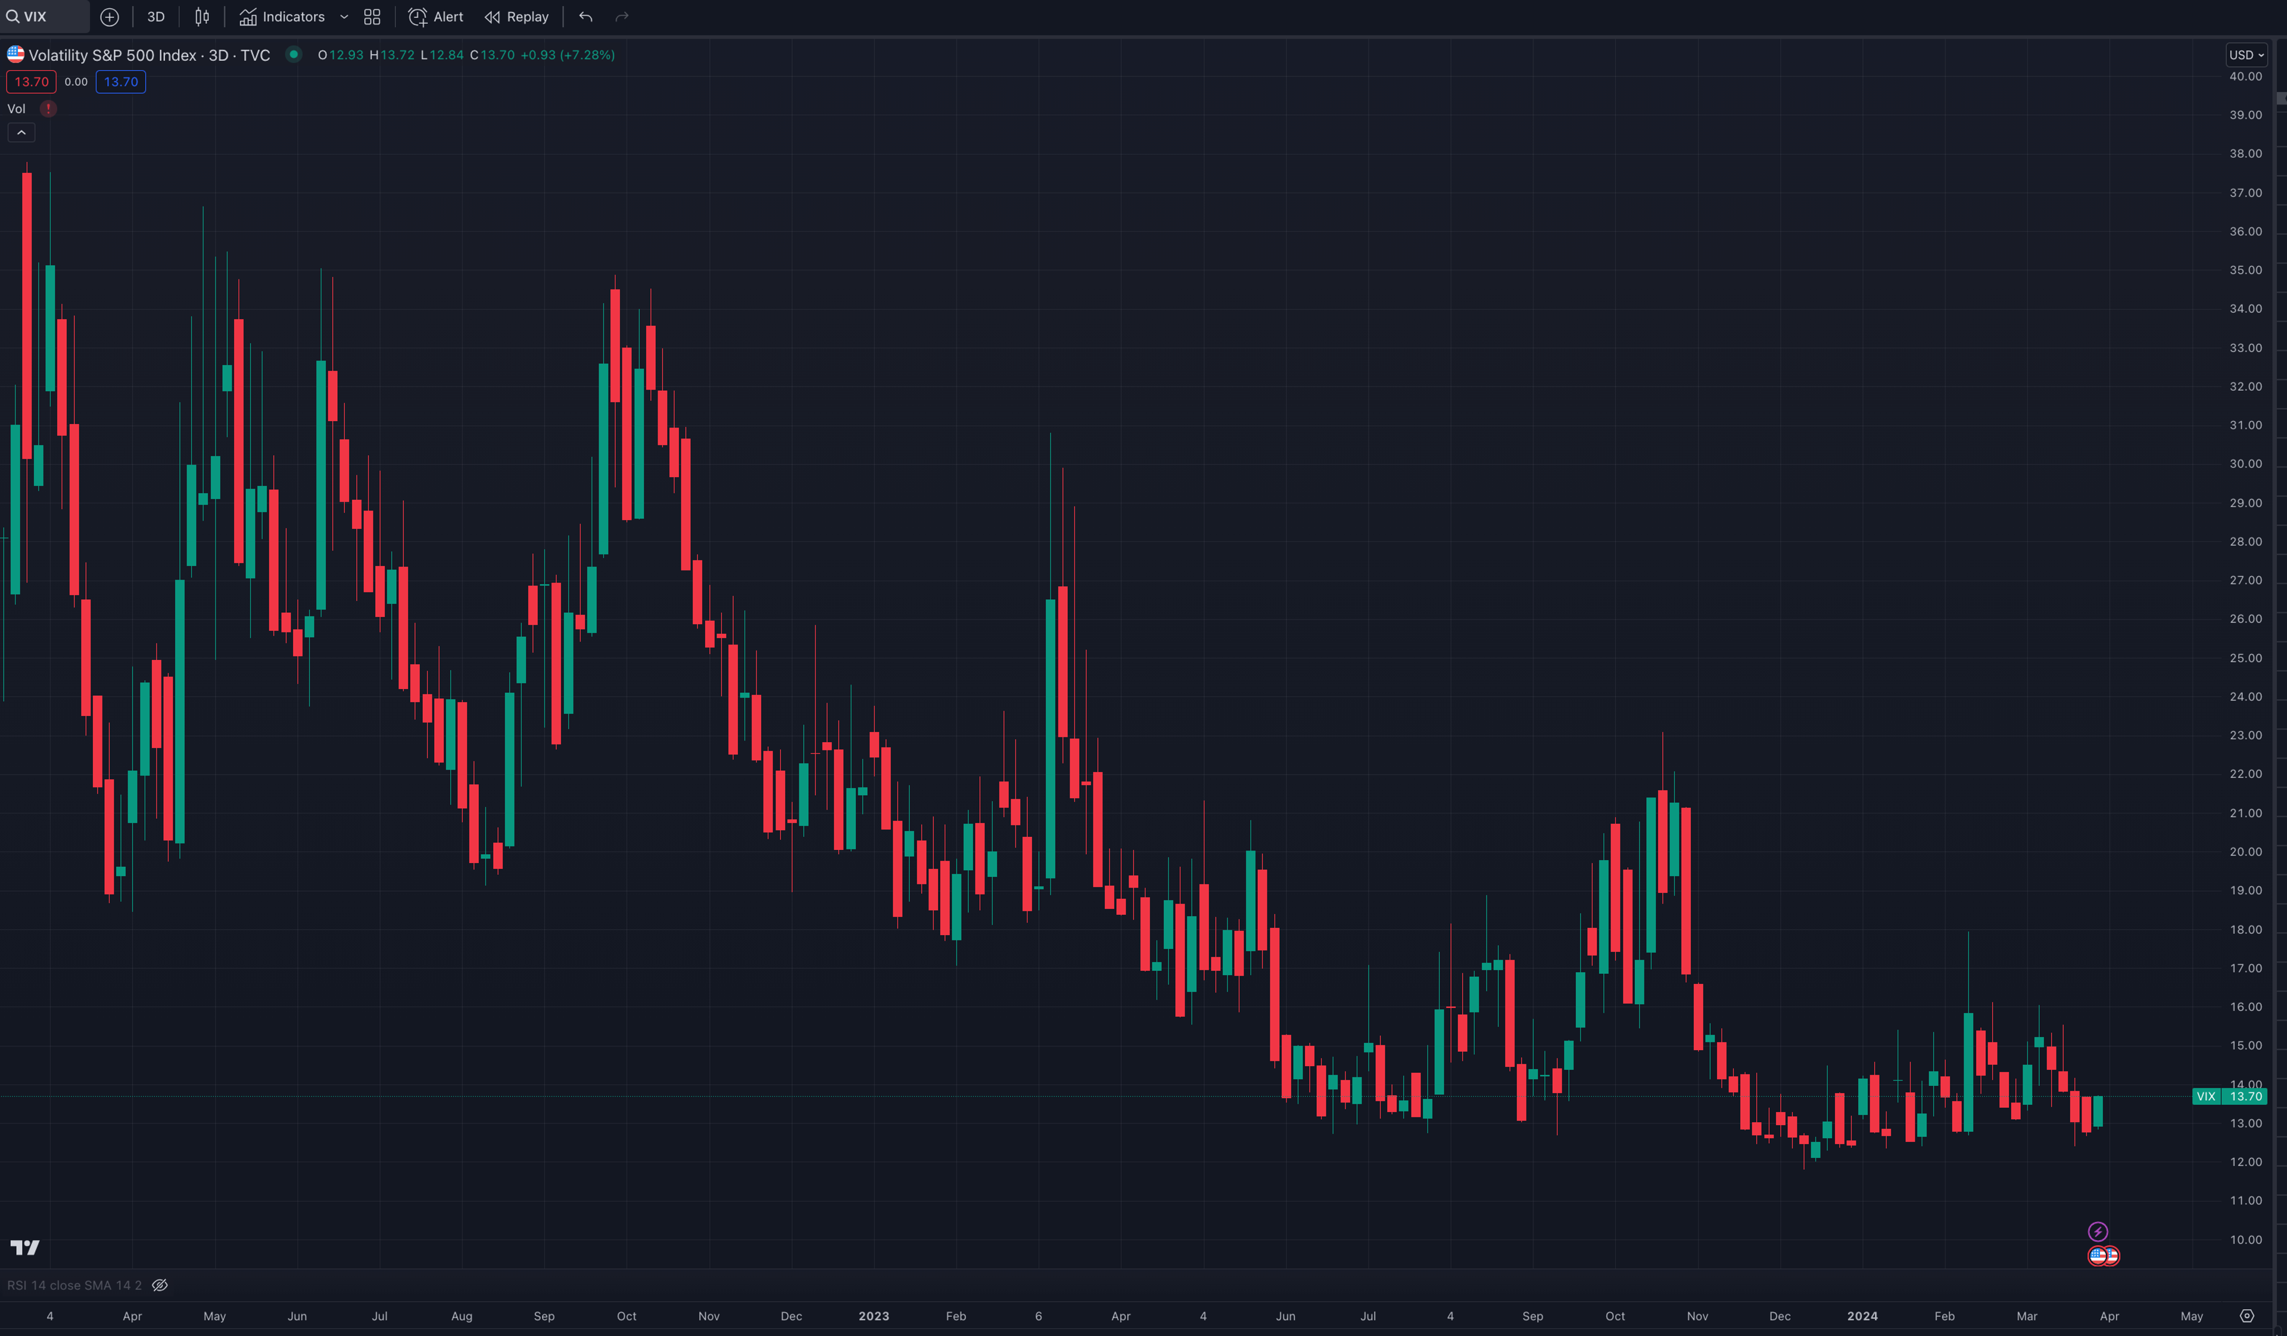Viewport: 2287px width, 1336px height.
Task: Open the 3D interval menu
Action: pos(155,17)
